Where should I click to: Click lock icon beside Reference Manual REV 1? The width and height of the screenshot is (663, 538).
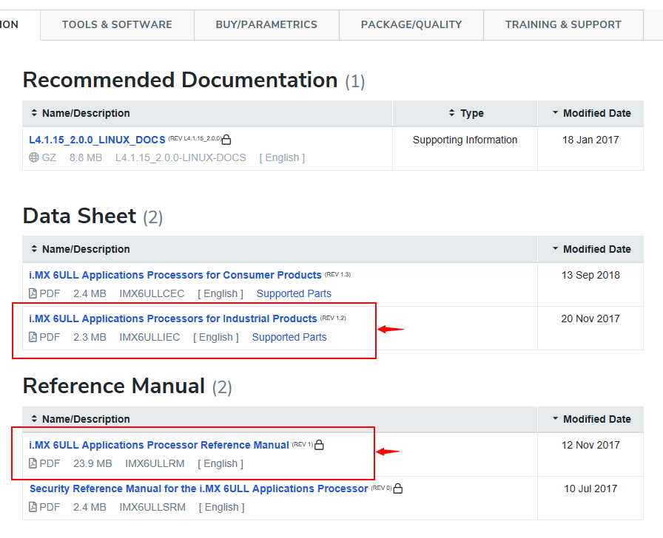[319, 445]
